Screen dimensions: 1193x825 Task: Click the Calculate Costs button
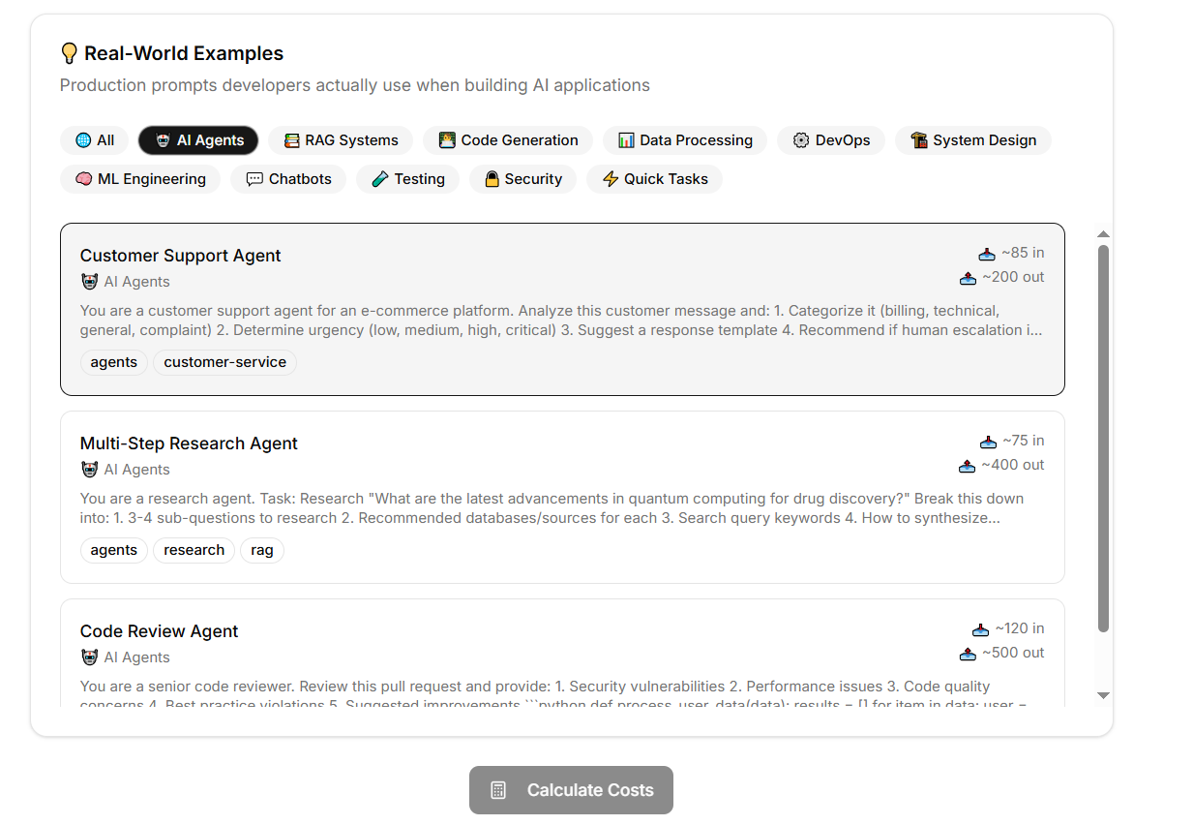(x=571, y=790)
